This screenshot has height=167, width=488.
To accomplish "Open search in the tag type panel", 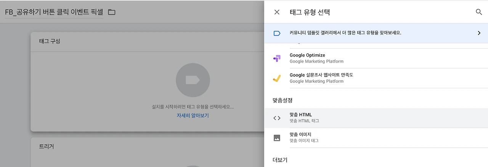I will point(479,12).
